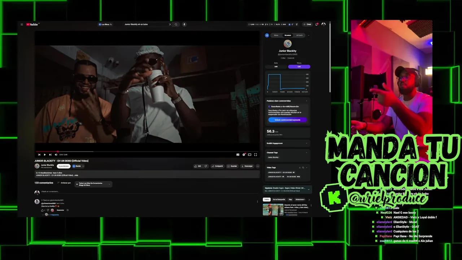Expand 1 respuesta replies
This screenshot has width=462, height=260.
(54, 215)
